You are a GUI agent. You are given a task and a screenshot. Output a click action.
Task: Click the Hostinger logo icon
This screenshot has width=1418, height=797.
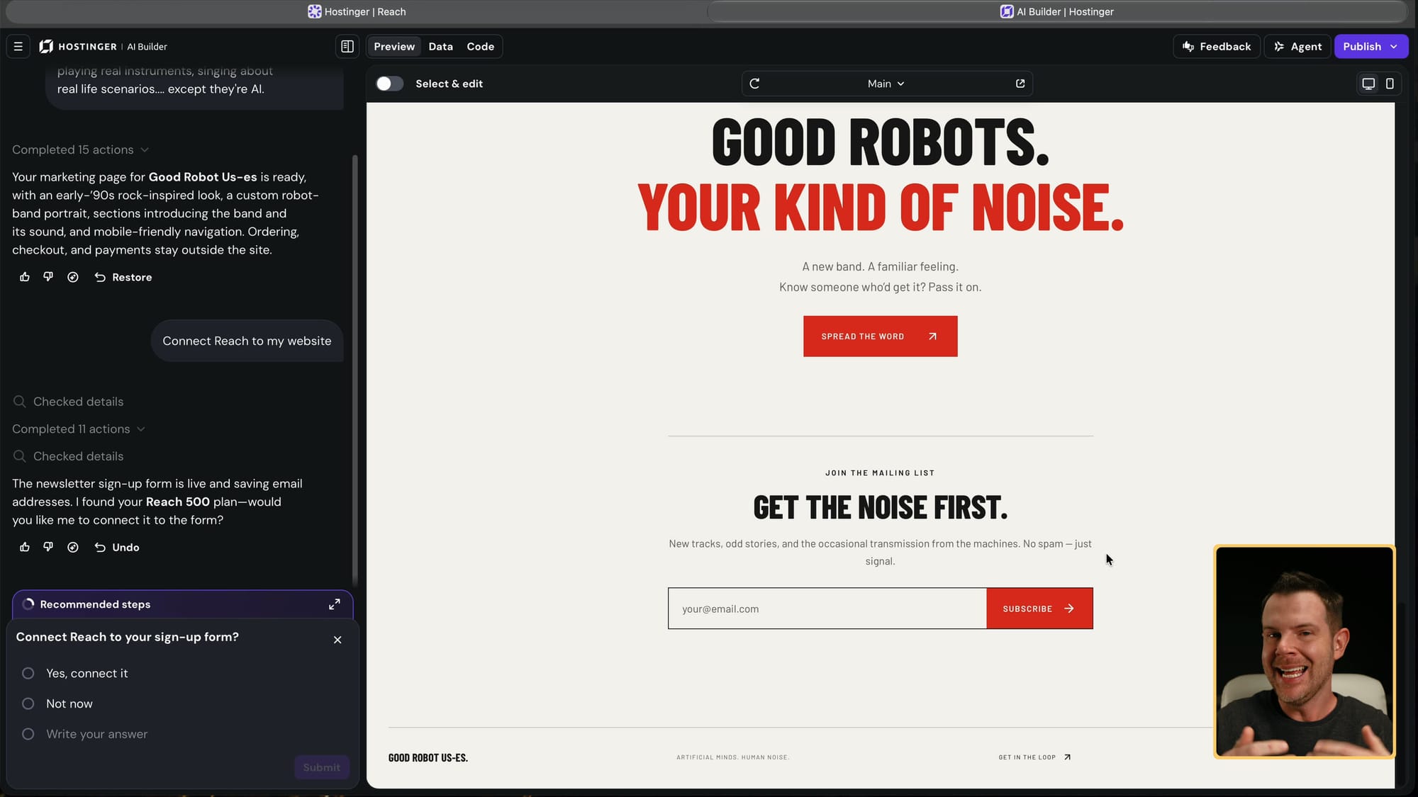[46, 47]
